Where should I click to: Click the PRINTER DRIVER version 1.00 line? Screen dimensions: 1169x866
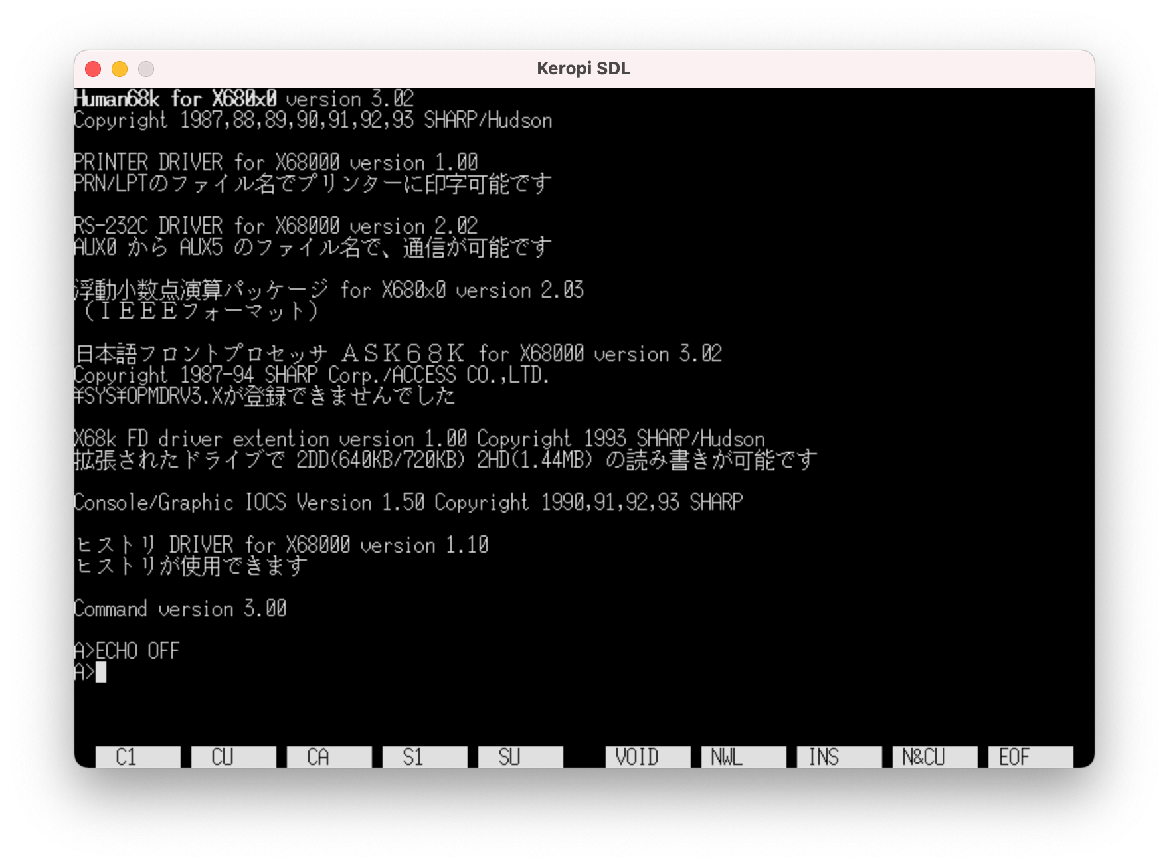276,162
